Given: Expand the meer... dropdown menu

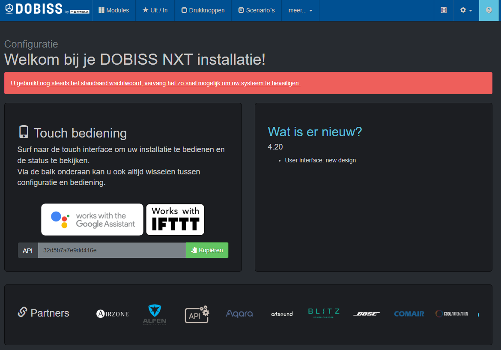Looking at the screenshot, I should (x=300, y=10).
